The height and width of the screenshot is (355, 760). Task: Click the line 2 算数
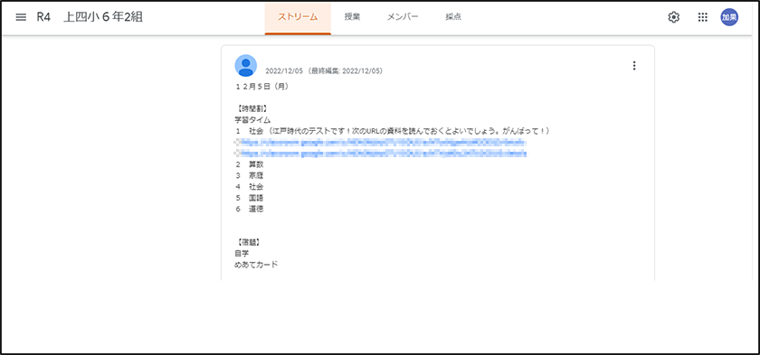250,164
